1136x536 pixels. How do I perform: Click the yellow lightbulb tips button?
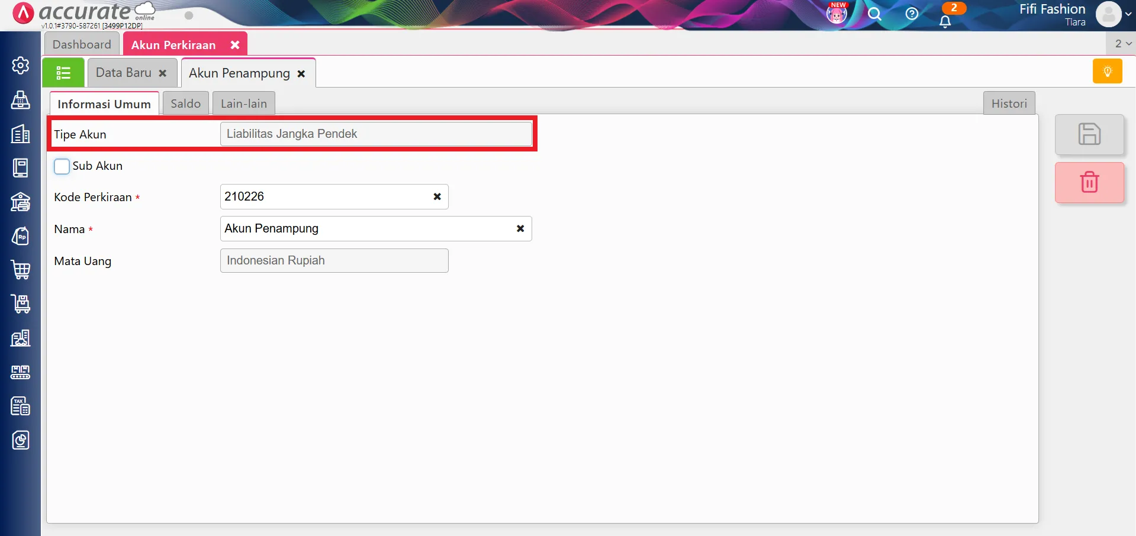[1107, 72]
